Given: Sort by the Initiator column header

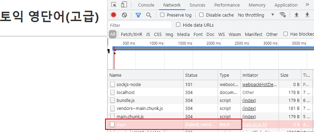Looking at the screenshot, I should click(x=260, y=75).
